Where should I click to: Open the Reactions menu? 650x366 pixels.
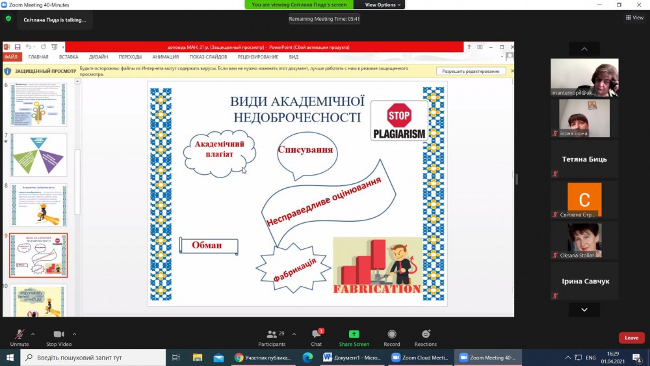426,337
